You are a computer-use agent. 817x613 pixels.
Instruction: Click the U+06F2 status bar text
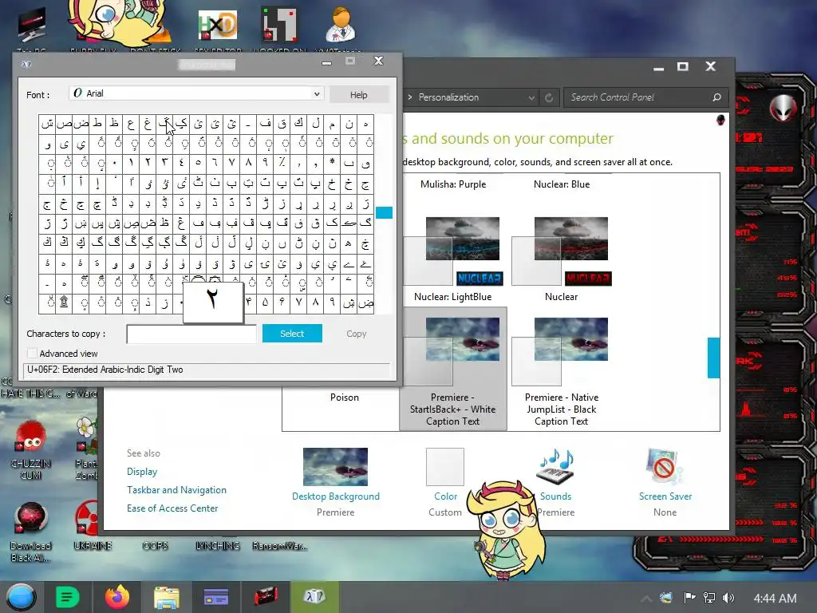coord(105,370)
